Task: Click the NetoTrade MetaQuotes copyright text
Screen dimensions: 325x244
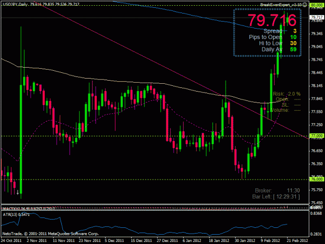Action: [50, 234]
